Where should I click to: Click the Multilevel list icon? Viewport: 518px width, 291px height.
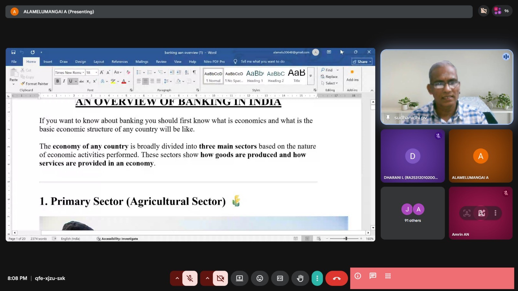(161, 72)
